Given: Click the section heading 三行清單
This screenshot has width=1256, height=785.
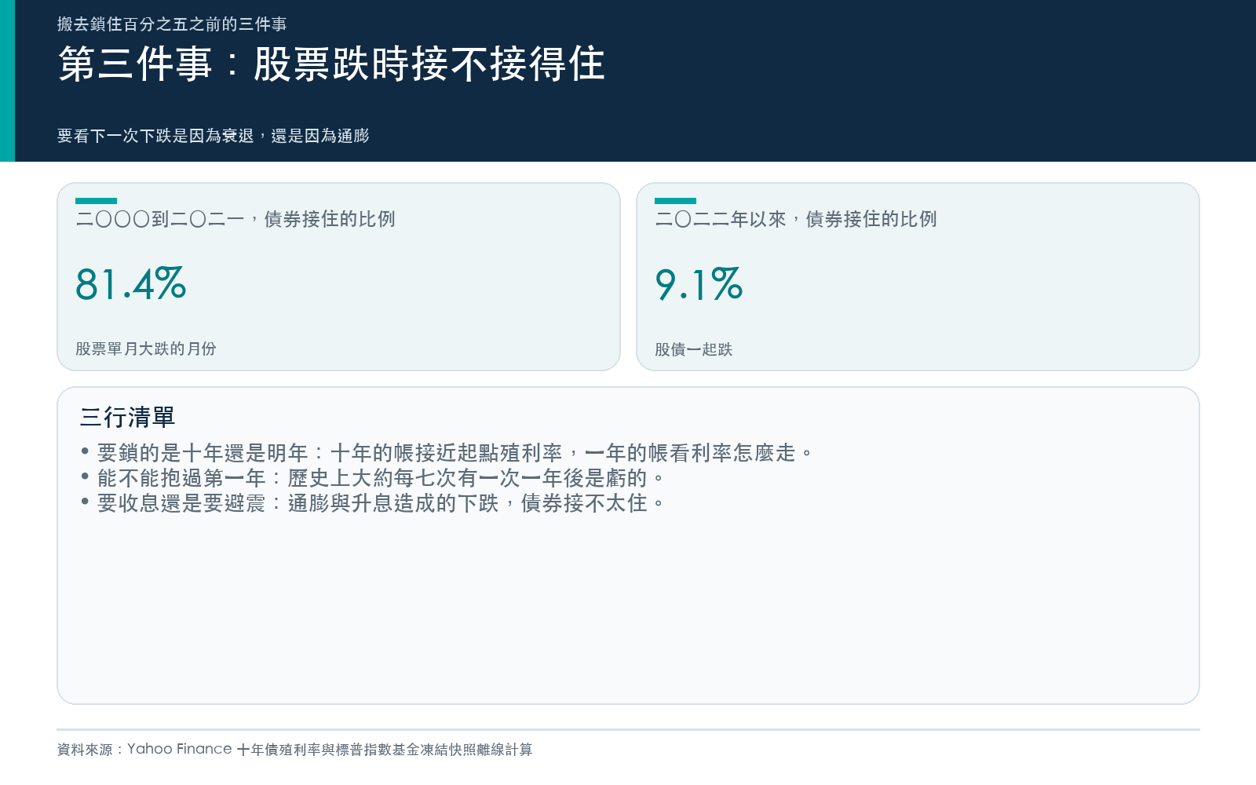Looking at the screenshot, I should (x=127, y=417).
